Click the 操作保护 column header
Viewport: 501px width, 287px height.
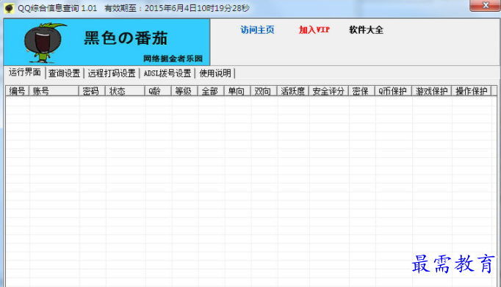point(472,91)
